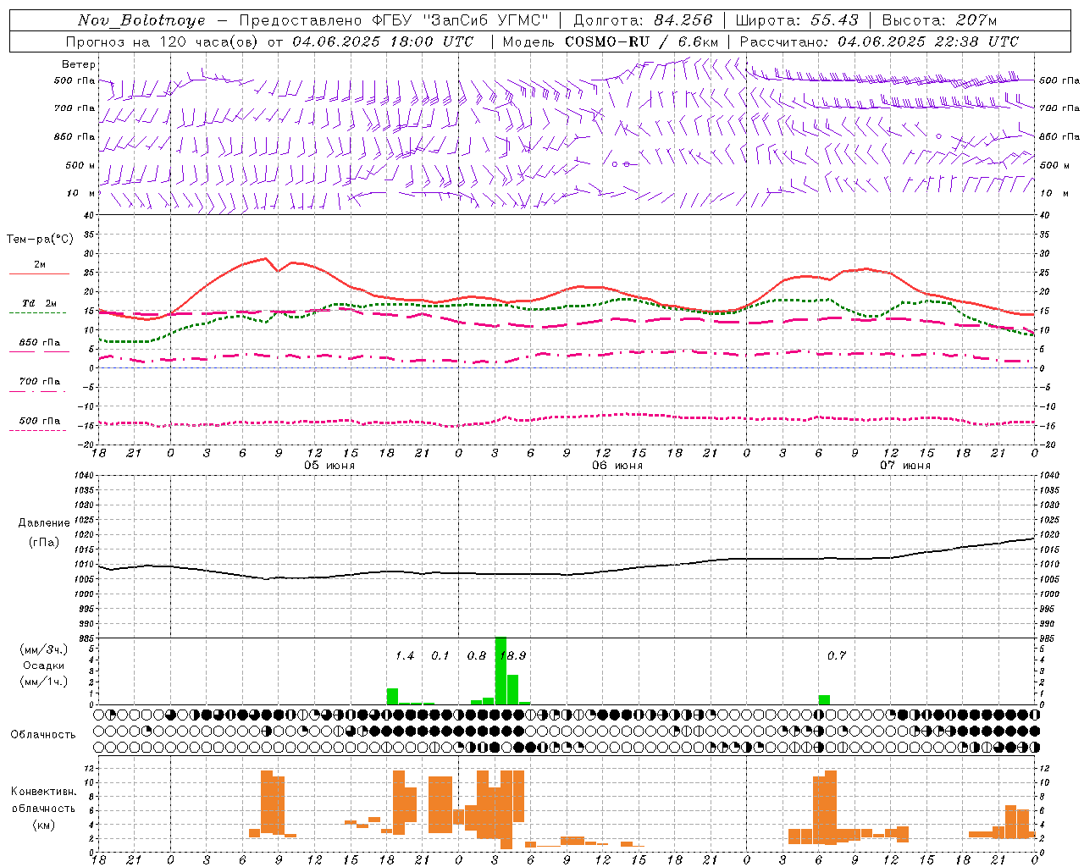This screenshot has height=867, width=1084.
Task: Click the 05 июня date label
Action: point(329,465)
